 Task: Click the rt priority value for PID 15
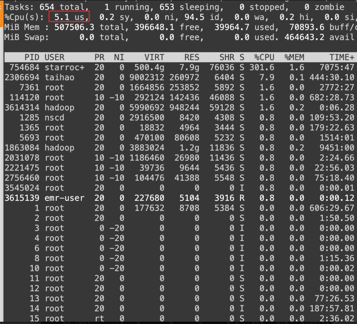pyautogui.click(x=99, y=318)
